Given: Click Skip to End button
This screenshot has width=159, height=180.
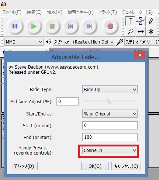Looking at the screenshot, I should (x=89, y=26).
